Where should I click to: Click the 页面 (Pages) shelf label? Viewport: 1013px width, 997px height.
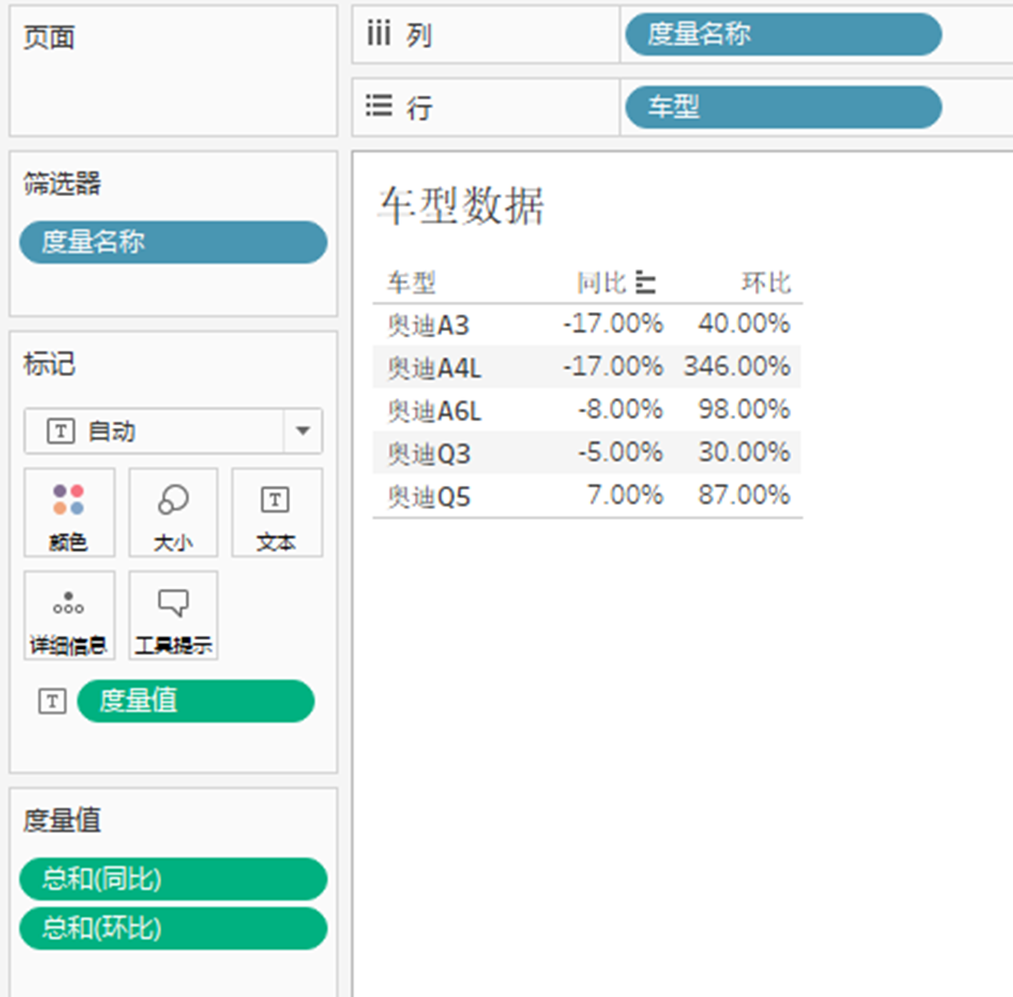pyautogui.click(x=49, y=37)
